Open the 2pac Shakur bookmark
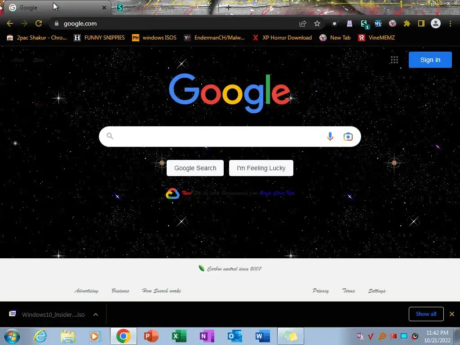The image size is (460, 345). [37, 38]
